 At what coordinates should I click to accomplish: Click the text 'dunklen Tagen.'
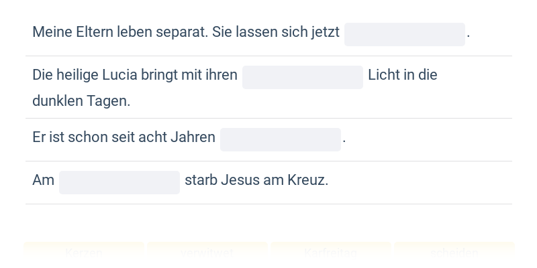[81, 101]
